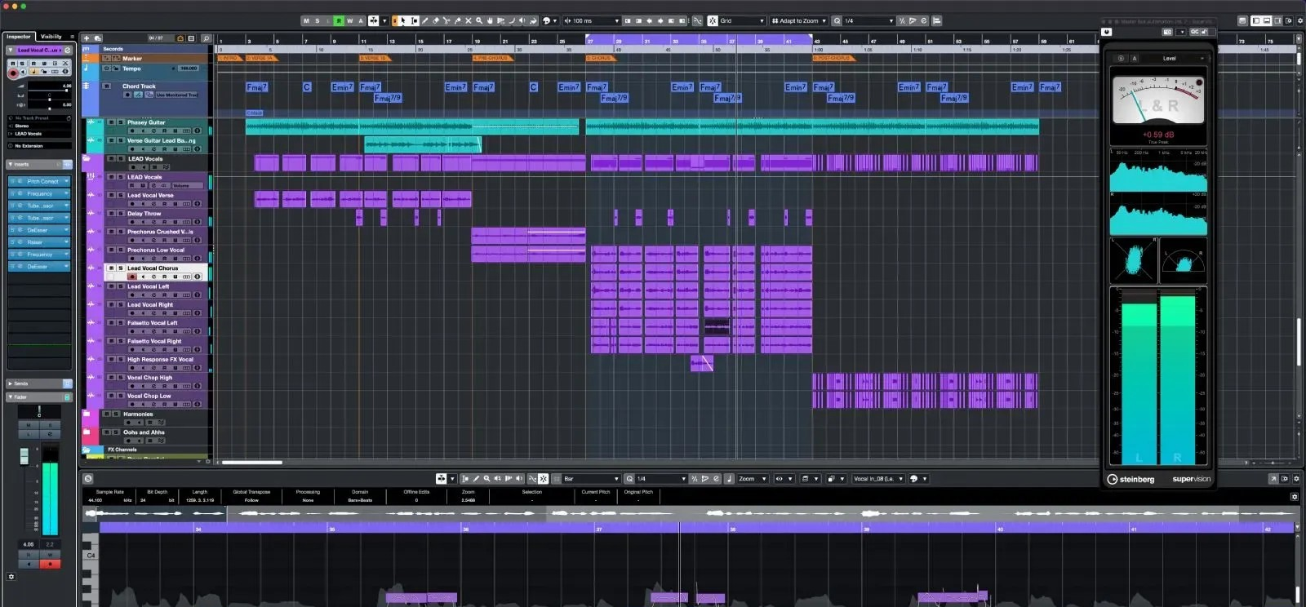Click the Add Track plus icon
Image resolution: width=1306 pixels, height=607 pixels.
click(x=87, y=38)
